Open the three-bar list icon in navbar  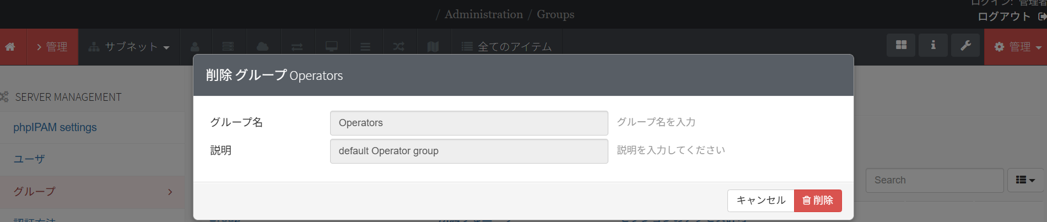[x=365, y=47]
